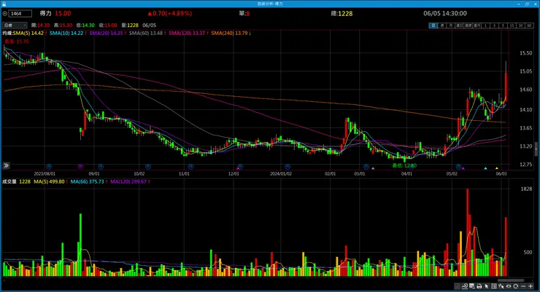Viewport: 540px width, 292px height.
Task: Click the SMA(240) 13.79 label
Action: tap(229, 33)
